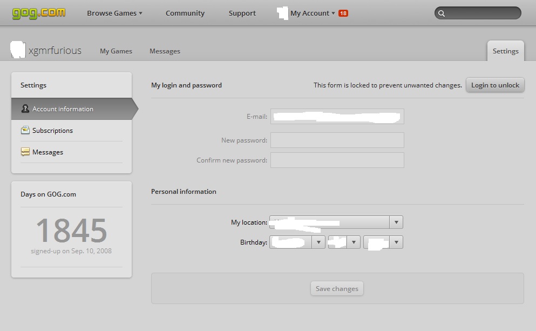The height and width of the screenshot is (331, 536).
Task: Open Messages settings in the sidebar
Action: [x=71, y=152]
